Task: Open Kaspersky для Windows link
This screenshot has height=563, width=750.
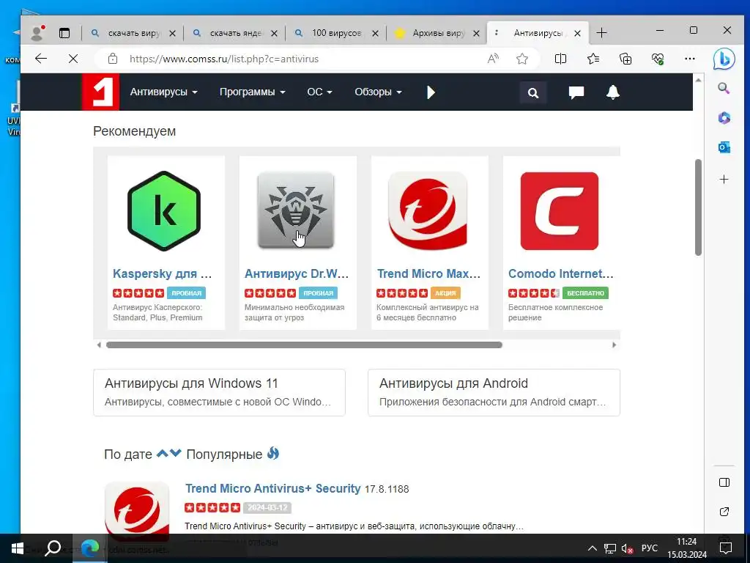Action: coord(162,274)
